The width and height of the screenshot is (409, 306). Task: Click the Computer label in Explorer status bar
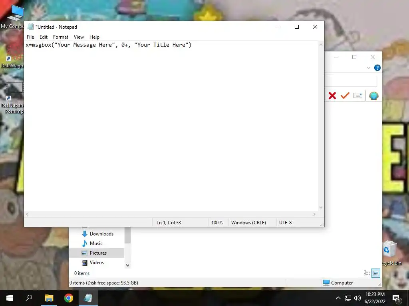(x=342, y=283)
